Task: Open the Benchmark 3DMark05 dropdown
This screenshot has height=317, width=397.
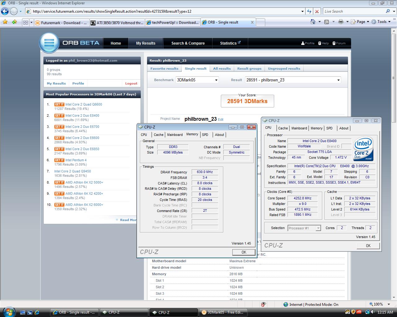Action: tap(197, 80)
